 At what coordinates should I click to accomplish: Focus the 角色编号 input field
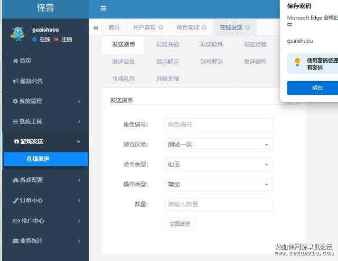click(219, 124)
